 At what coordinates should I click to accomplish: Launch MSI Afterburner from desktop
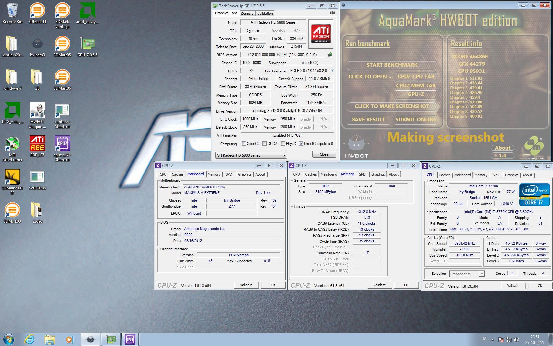[x=13, y=149]
